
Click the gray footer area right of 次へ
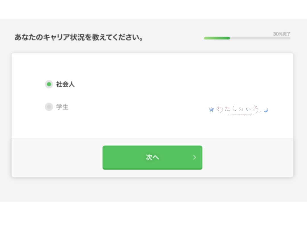(248, 158)
